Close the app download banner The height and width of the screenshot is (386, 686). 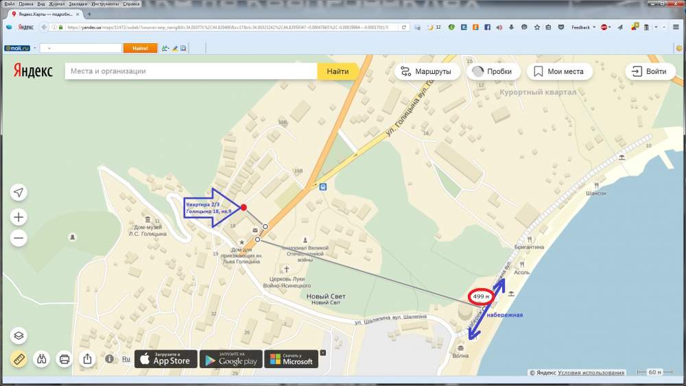pyautogui.click(x=323, y=353)
